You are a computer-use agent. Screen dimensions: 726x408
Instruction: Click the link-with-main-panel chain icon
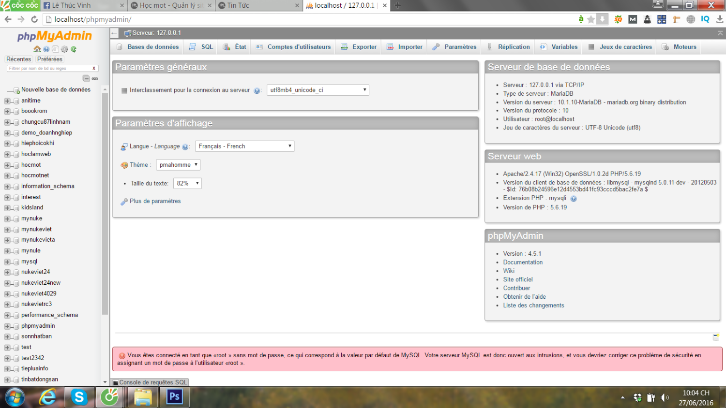point(95,78)
